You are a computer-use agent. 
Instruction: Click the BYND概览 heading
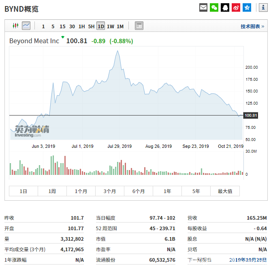click(21, 9)
